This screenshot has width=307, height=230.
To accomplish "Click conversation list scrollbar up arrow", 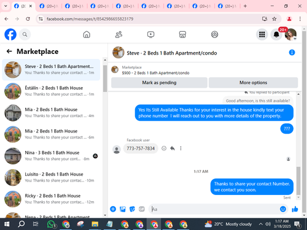I will pyautogui.click(x=105, y=60).
